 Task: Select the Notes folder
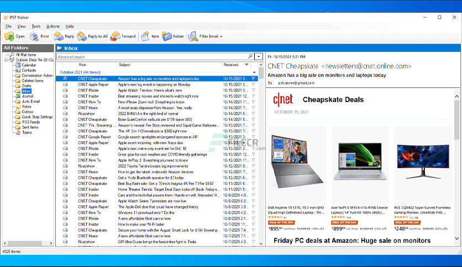click(x=27, y=106)
